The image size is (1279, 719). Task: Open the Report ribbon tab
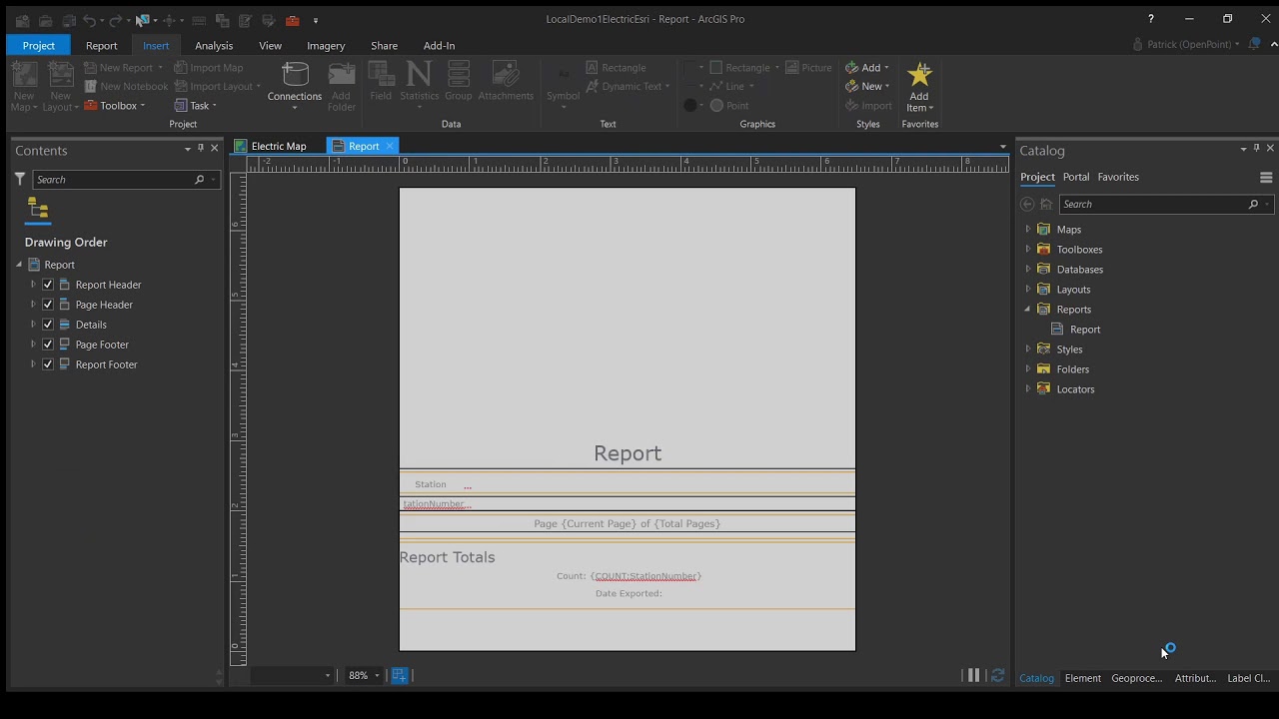click(x=101, y=46)
